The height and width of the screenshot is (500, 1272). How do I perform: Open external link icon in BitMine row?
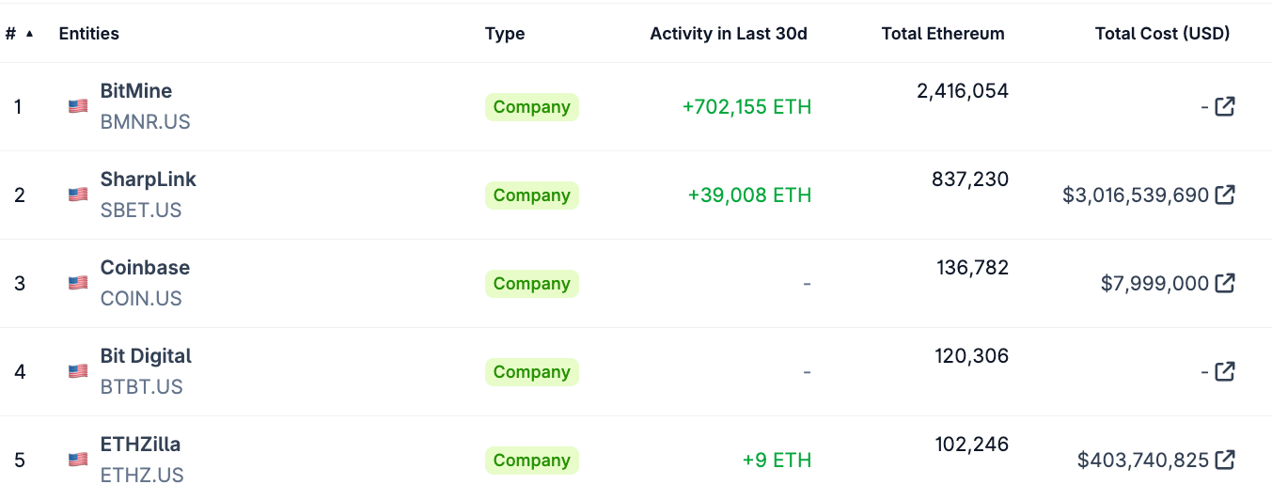[x=1224, y=107]
